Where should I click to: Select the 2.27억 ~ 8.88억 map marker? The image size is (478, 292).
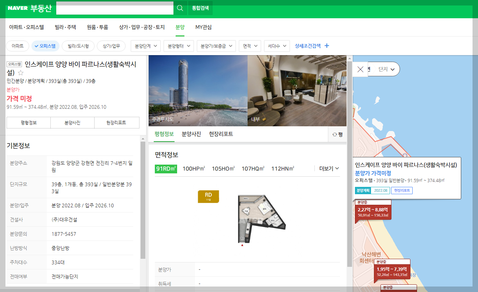pyautogui.click(x=373, y=211)
